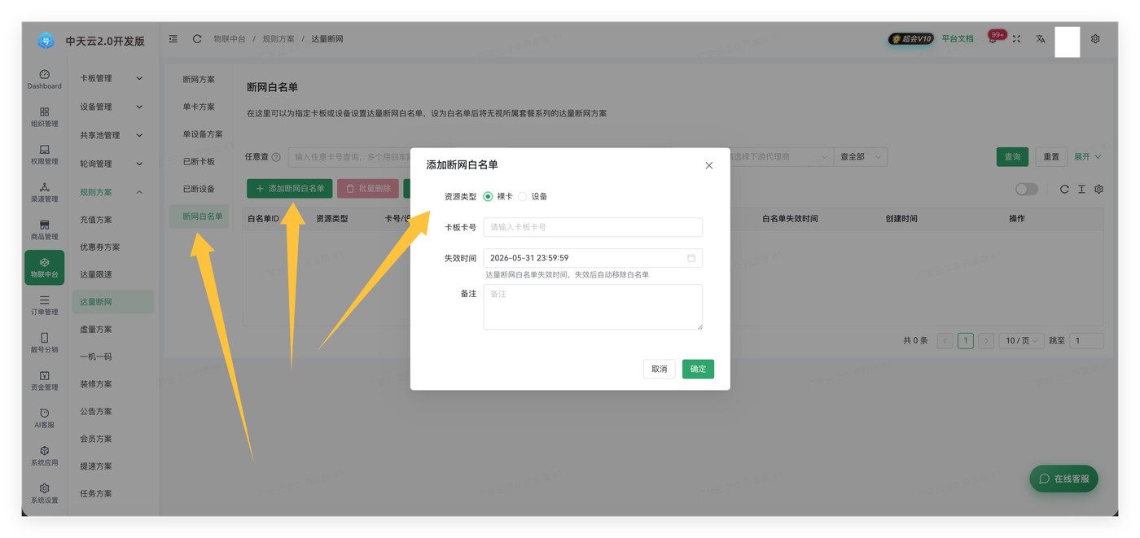The width and height of the screenshot is (1140, 538).
Task: Open the 10 / 页 page size dropdown
Action: pyautogui.click(x=1021, y=341)
